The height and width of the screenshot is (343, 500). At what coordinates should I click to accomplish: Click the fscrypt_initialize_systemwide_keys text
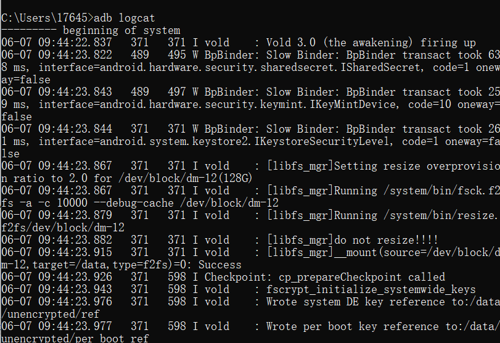(371, 289)
